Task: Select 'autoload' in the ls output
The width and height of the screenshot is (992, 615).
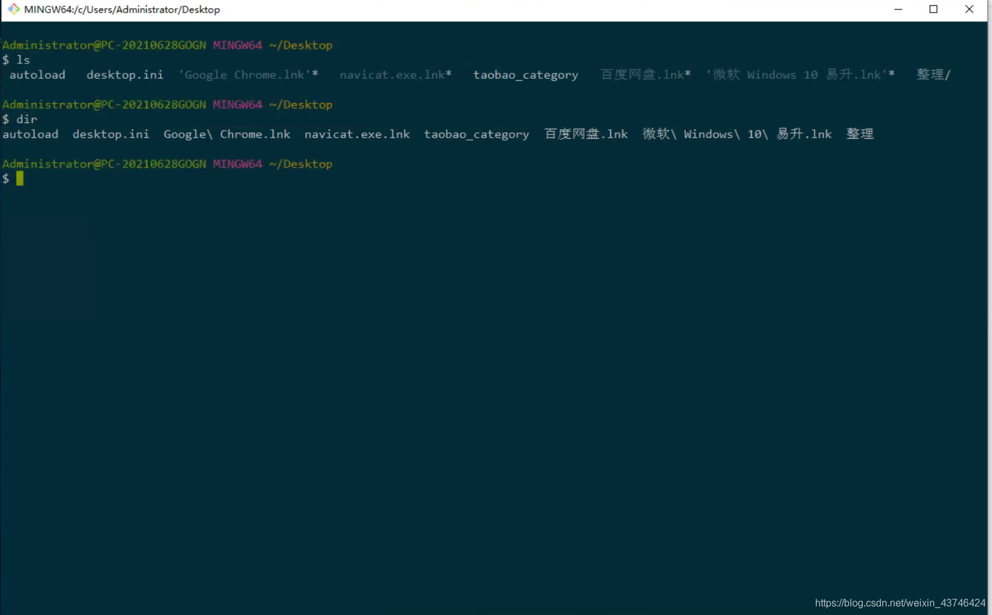Action: coord(37,75)
